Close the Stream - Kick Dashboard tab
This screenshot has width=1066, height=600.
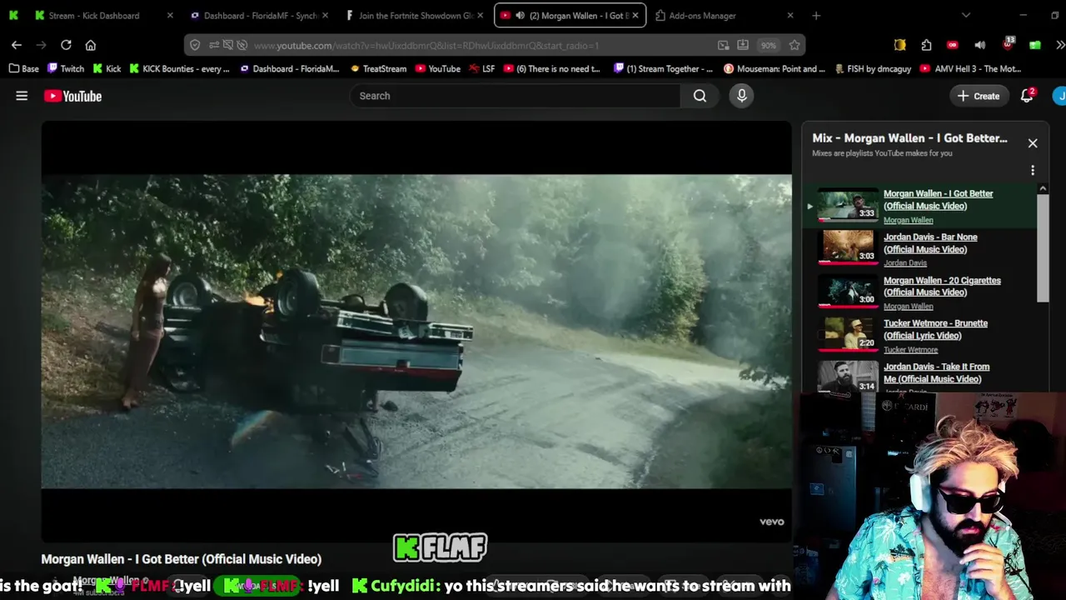tap(170, 15)
